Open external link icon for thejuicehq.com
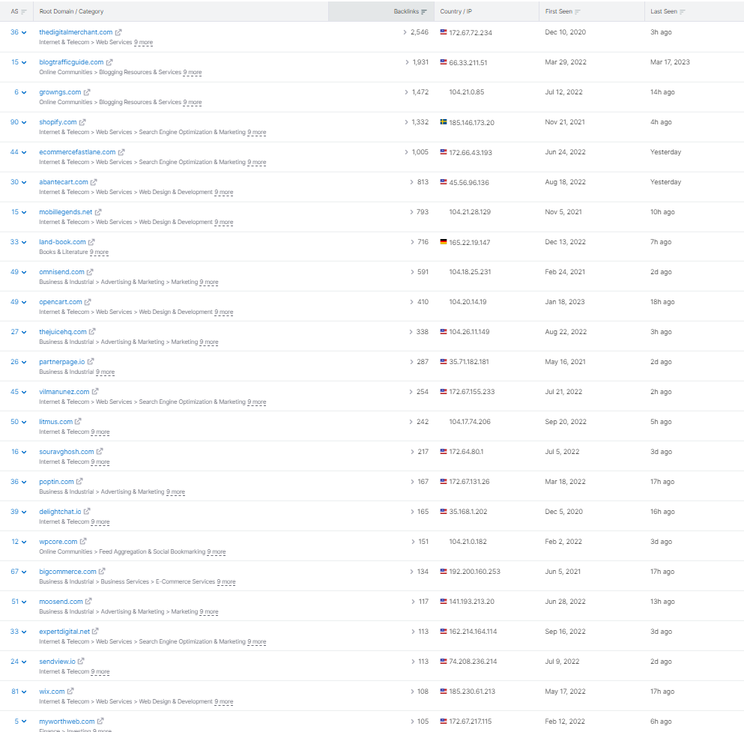This screenshot has height=732, width=744. tap(92, 332)
